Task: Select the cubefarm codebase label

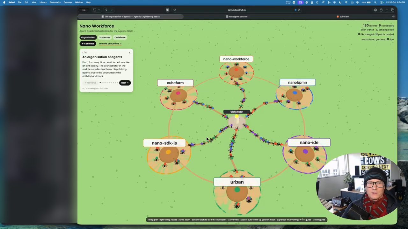Action: point(175,83)
